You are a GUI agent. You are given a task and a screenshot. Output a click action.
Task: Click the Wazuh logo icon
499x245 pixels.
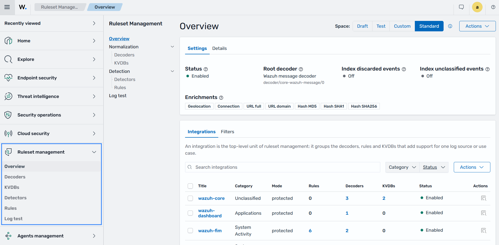click(23, 7)
